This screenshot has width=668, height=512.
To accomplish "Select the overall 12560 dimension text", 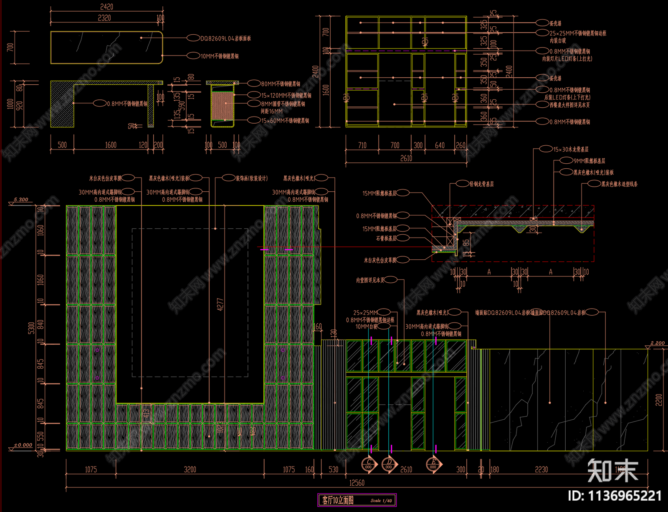I will (357, 483).
